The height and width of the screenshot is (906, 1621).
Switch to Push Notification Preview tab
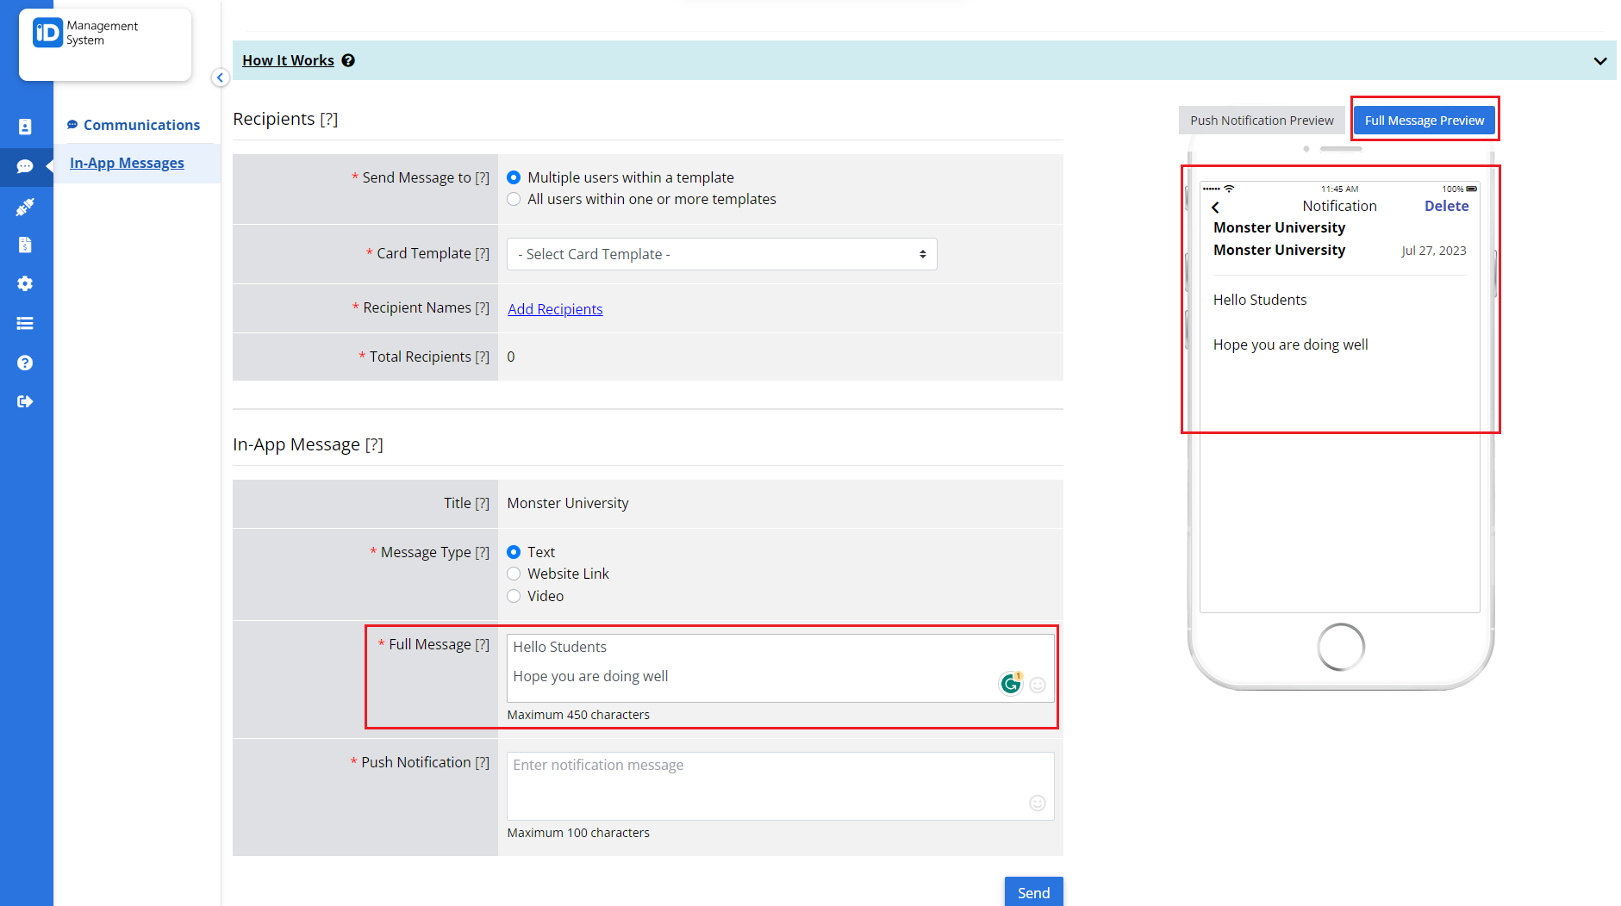pos(1262,121)
